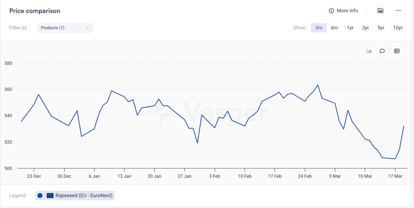This screenshot has width=414, height=208.
Task: Click the blue circle legend color swatch
Action: (40, 195)
